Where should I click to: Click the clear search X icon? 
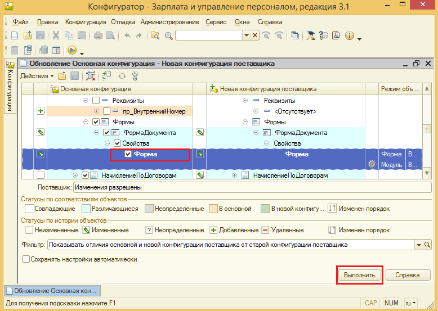255,35
